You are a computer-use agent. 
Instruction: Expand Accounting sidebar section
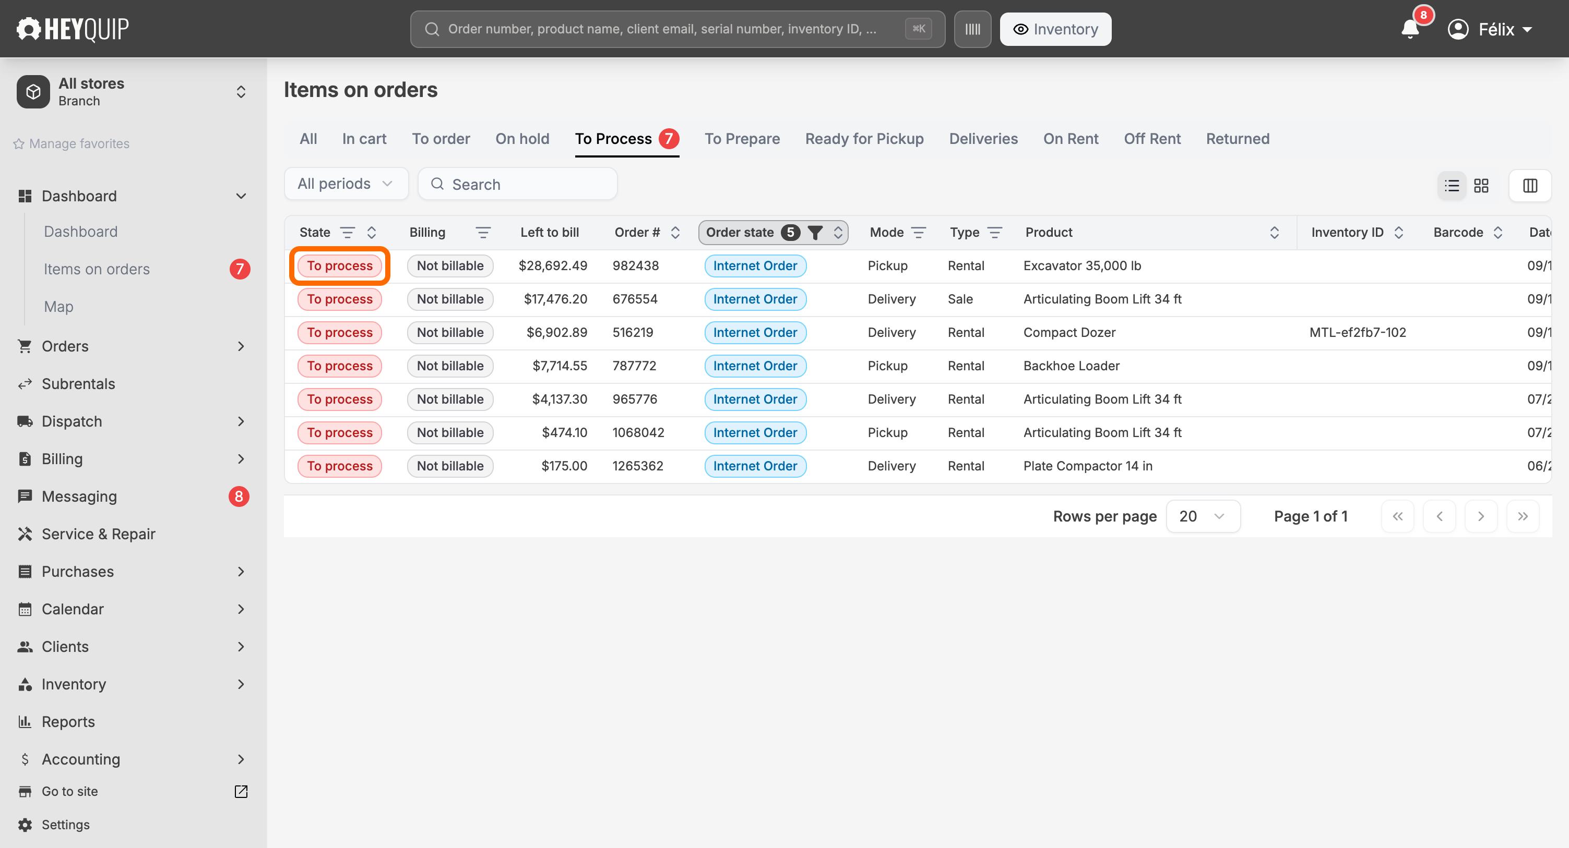pyautogui.click(x=241, y=759)
